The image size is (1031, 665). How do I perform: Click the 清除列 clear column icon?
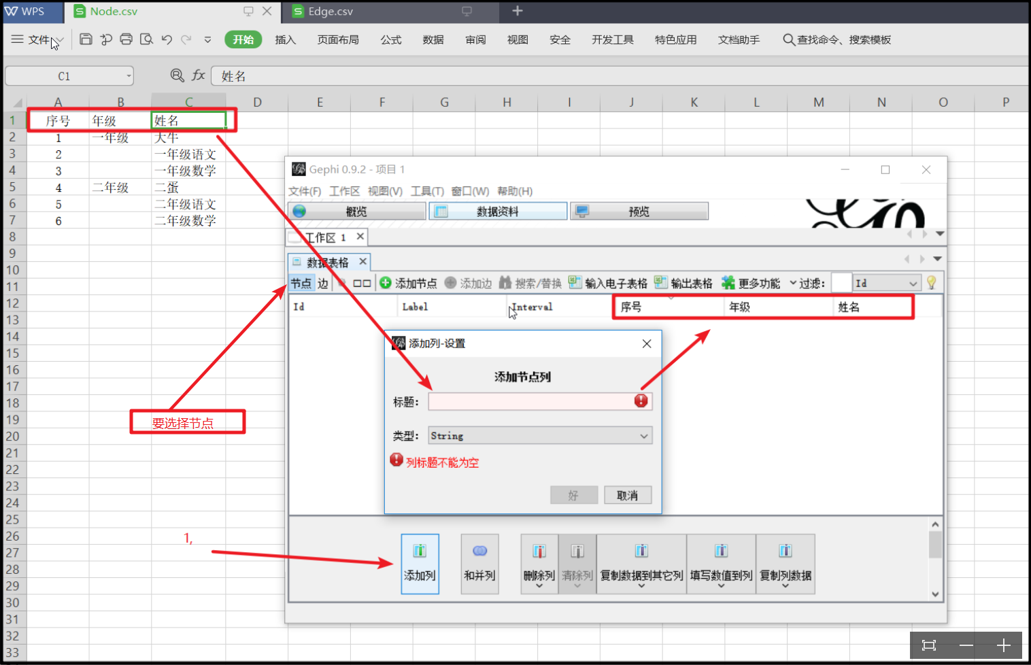coord(577,564)
